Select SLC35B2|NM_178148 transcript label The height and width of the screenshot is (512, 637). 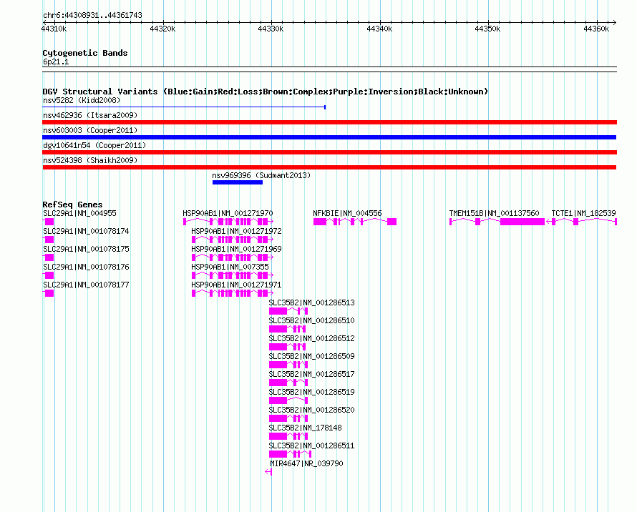pos(305,428)
